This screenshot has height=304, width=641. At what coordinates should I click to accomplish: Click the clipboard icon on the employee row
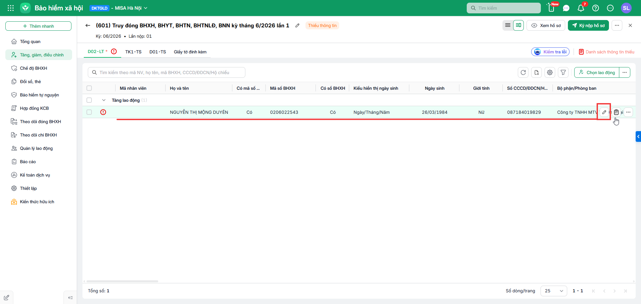616,112
